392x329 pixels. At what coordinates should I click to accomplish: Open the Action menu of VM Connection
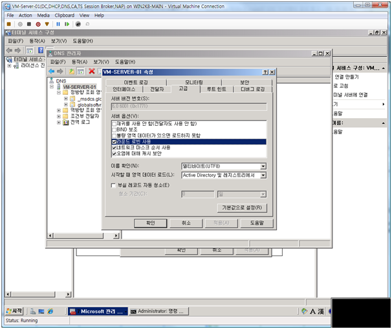click(x=25, y=15)
